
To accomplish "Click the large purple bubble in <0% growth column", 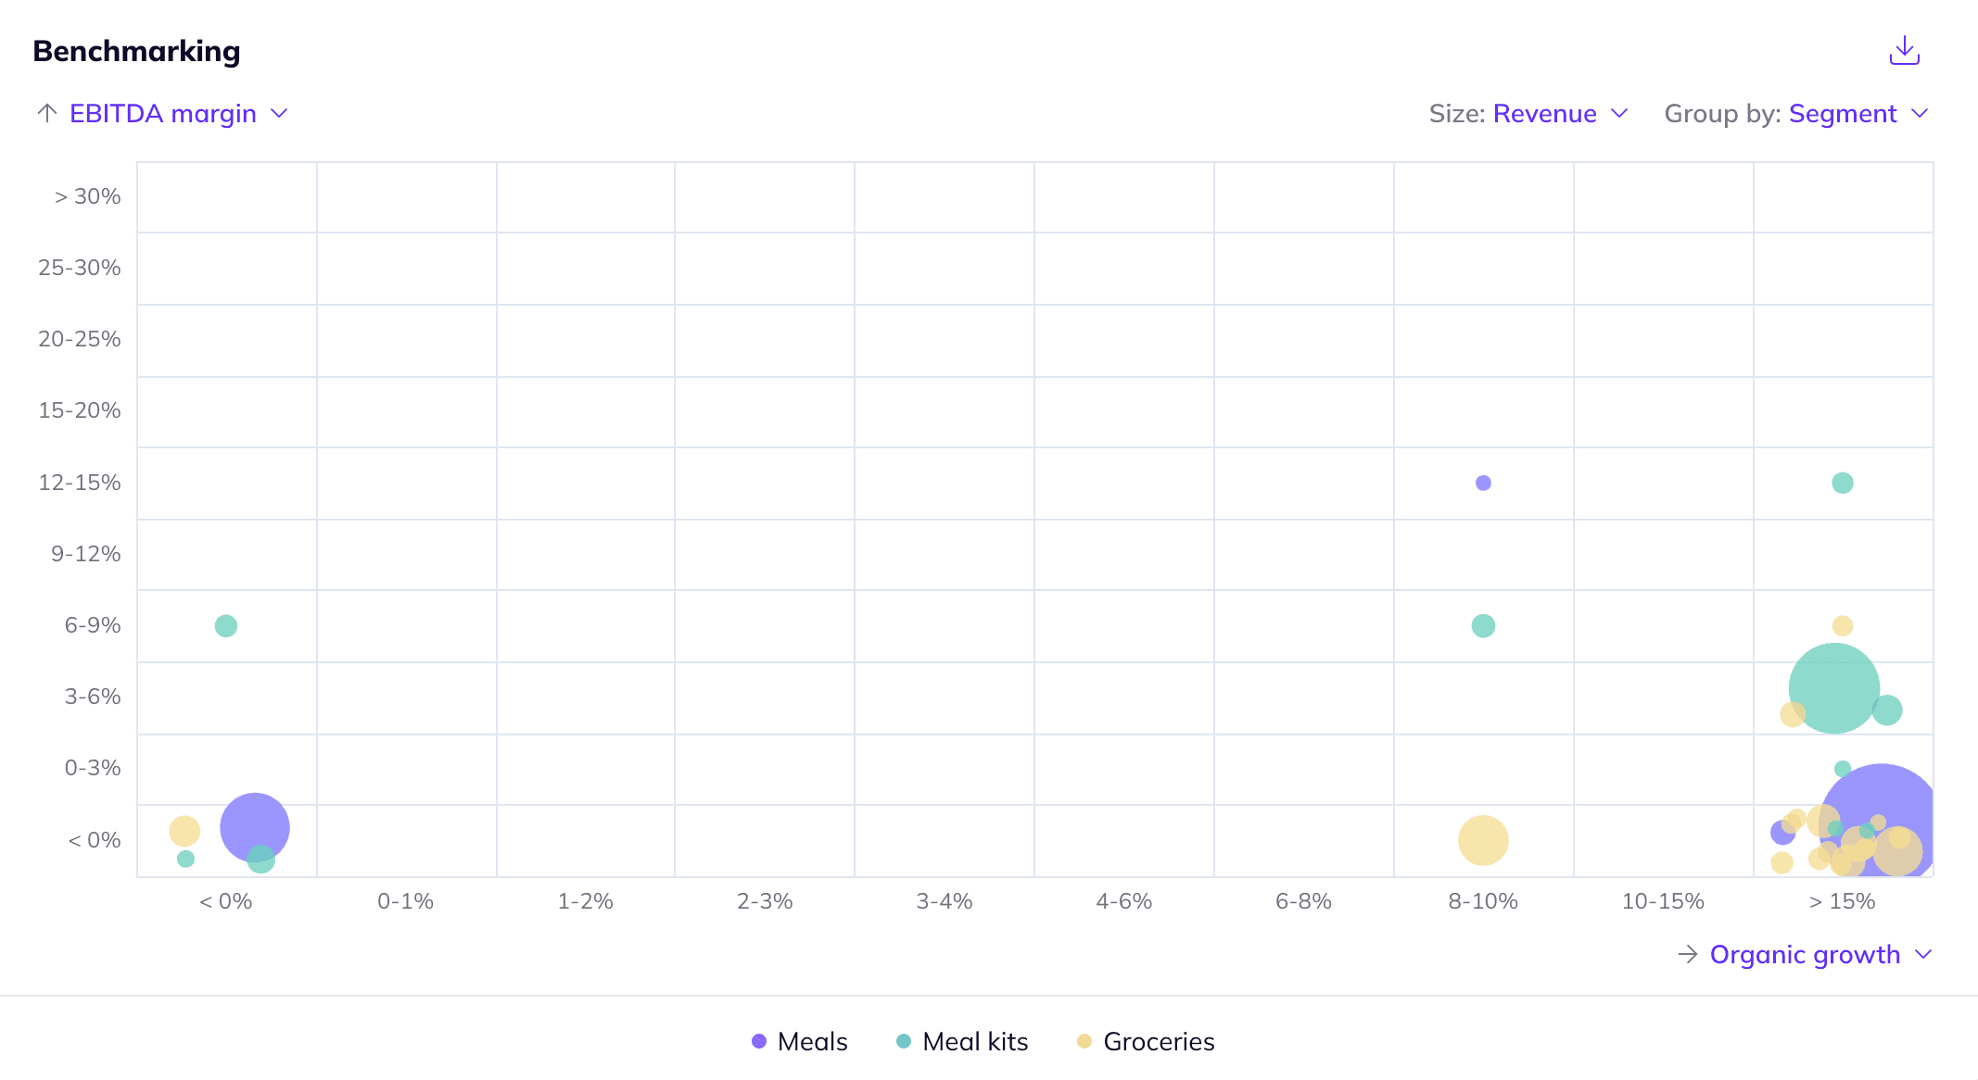I will [253, 824].
